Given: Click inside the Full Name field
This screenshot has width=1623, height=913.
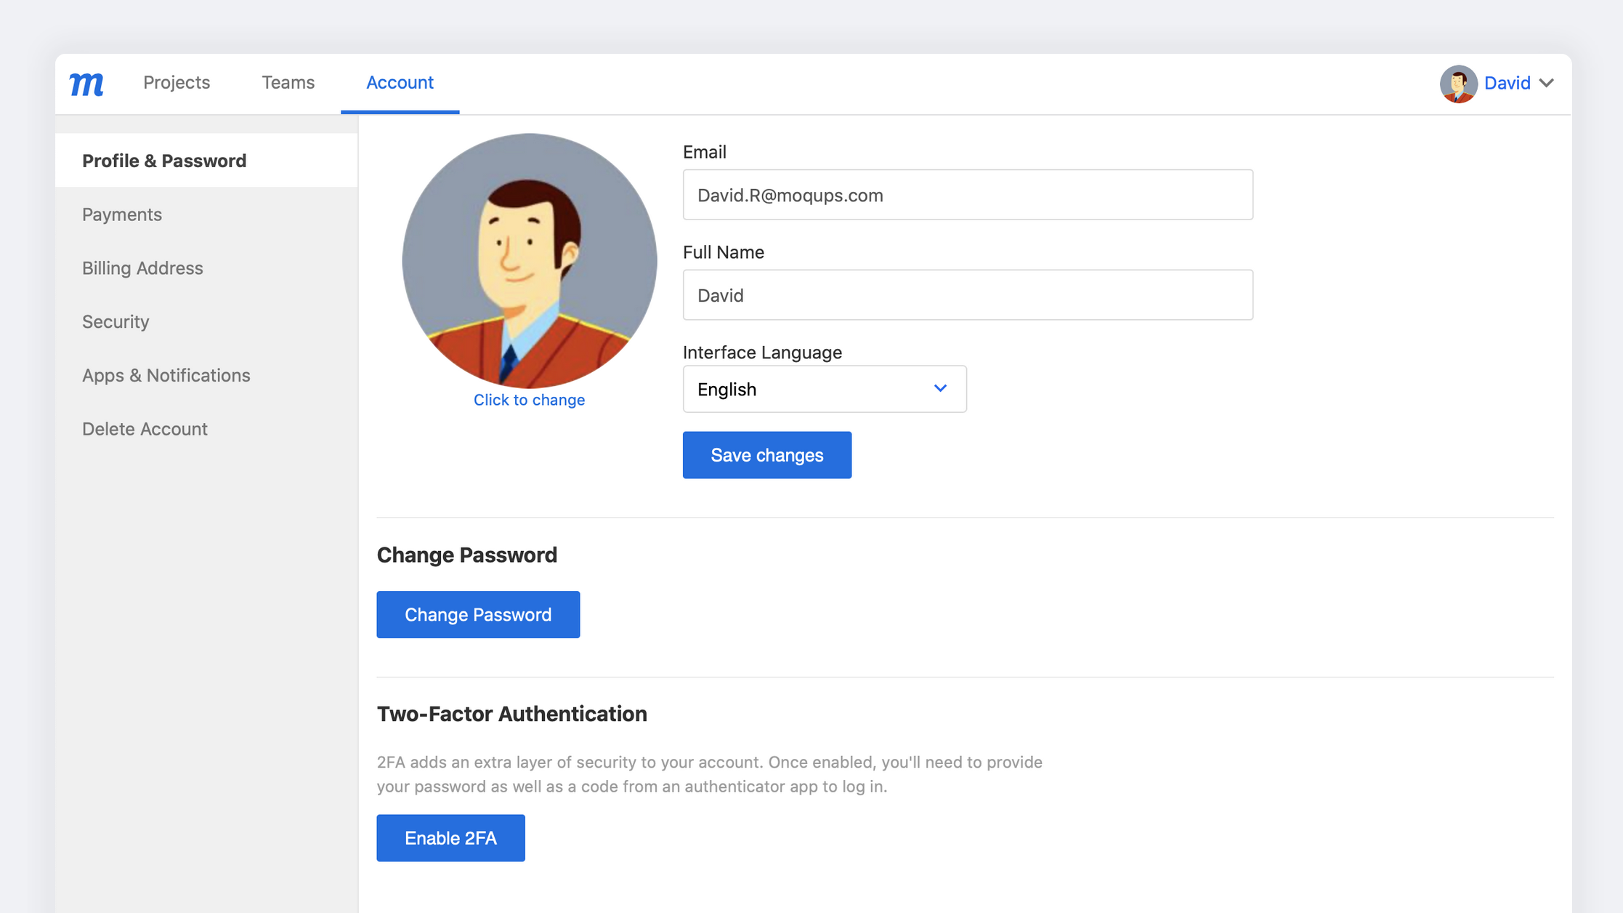Looking at the screenshot, I should coord(967,294).
